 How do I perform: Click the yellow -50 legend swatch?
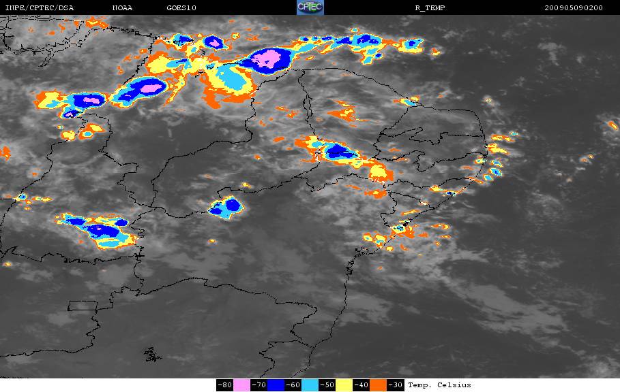(x=344, y=385)
